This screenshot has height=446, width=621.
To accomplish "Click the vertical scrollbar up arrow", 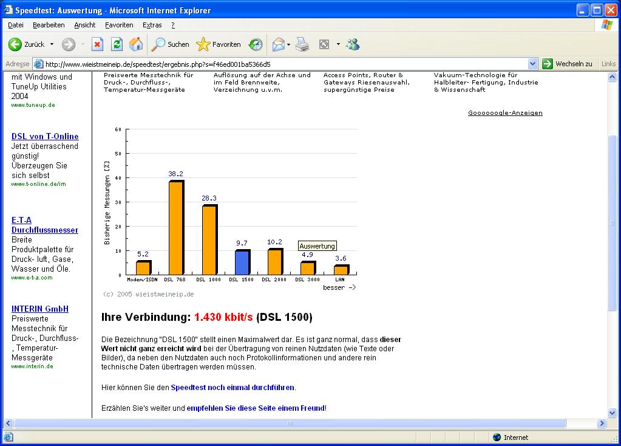I will point(613,77).
